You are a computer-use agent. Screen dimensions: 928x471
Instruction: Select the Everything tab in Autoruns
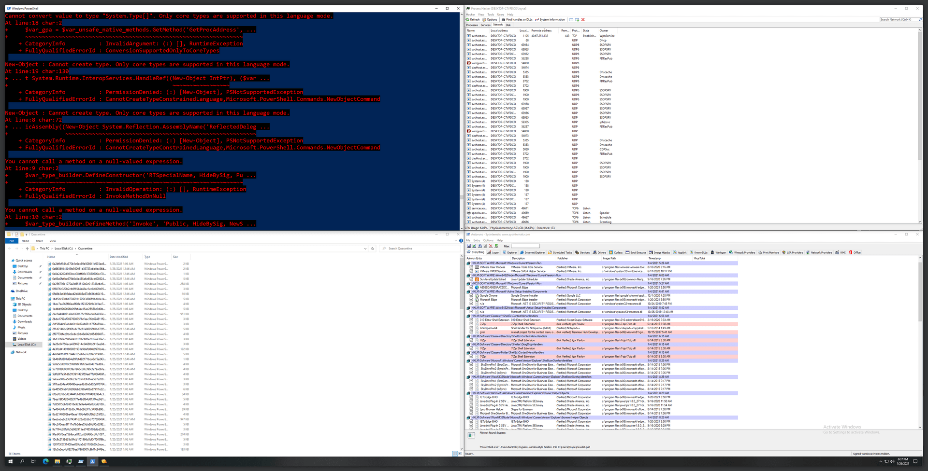pos(476,252)
